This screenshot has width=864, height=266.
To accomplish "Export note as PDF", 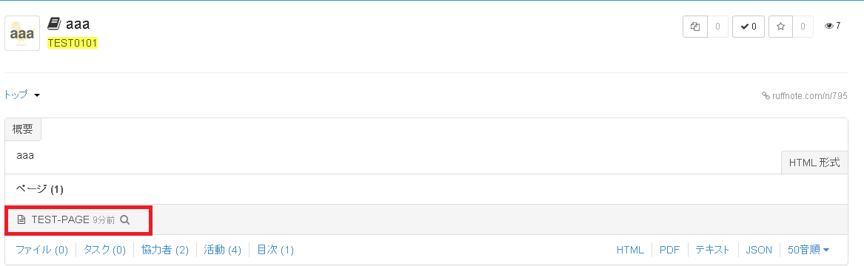I will click(x=669, y=250).
